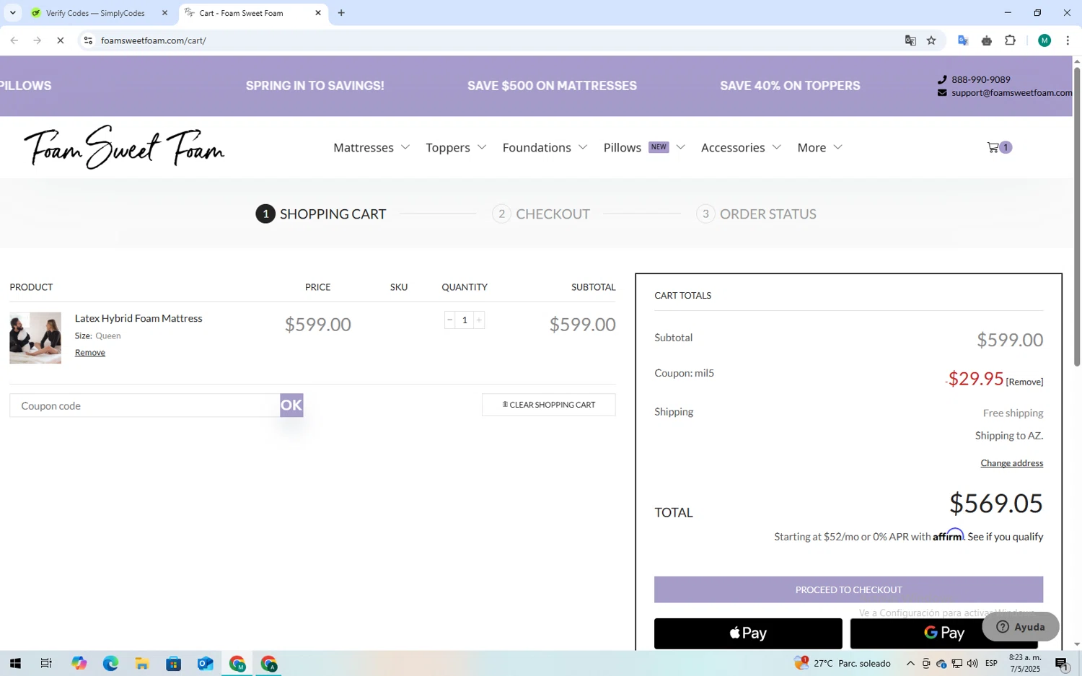Click Proceed to Checkout button

tap(848, 589)
